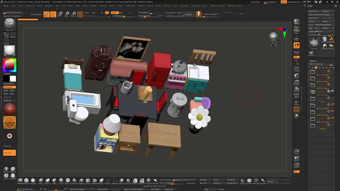
Task: Enable Zsub sculpt mode
Action: click(x=121, y=13)
